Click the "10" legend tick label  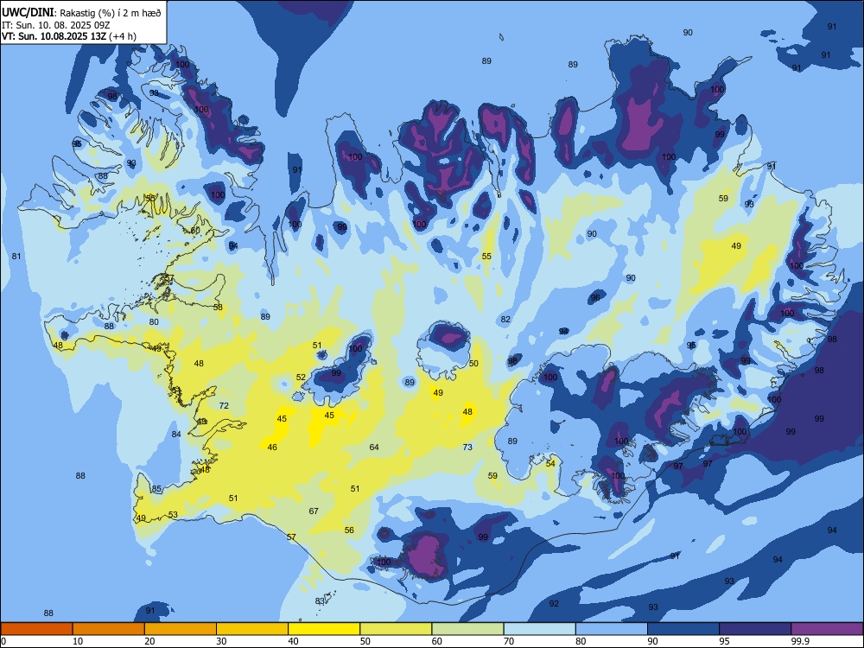78,641
